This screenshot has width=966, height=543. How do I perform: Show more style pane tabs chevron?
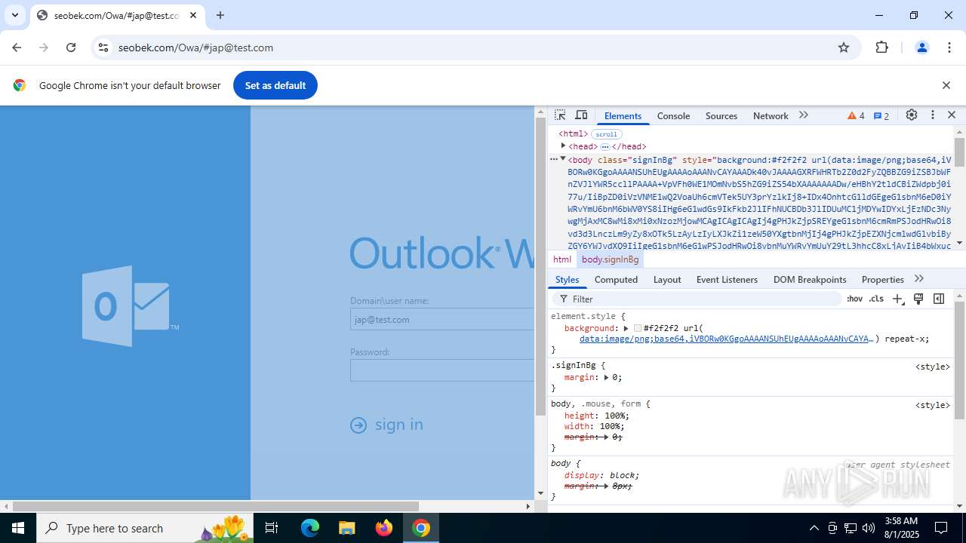(918, 279)
